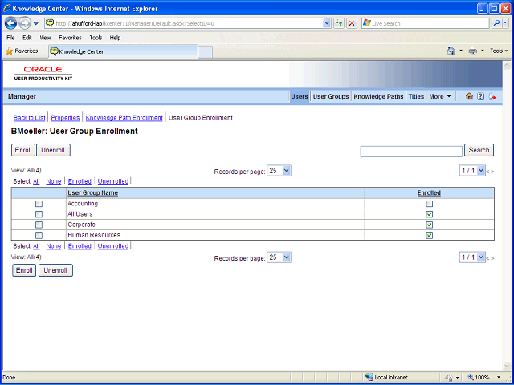
Task: Open the top Records per page dropdown
Action: tap(279, 171)
